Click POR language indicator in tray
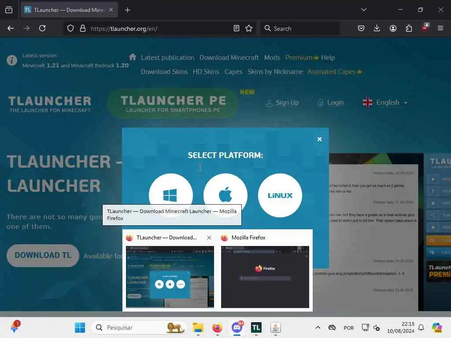Screen dimensions: 451x338 pos(349,327)
